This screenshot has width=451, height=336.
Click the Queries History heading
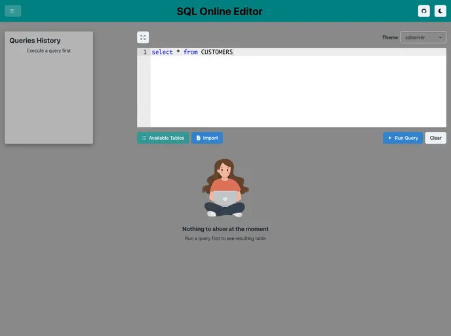coord(35,41)
